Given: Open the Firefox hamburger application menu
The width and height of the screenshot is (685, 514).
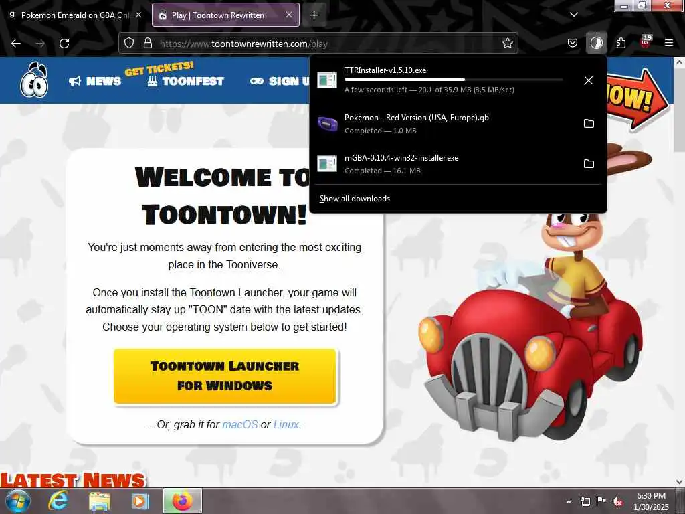Looking at the screenshot, I should click(x=669, y=44).
